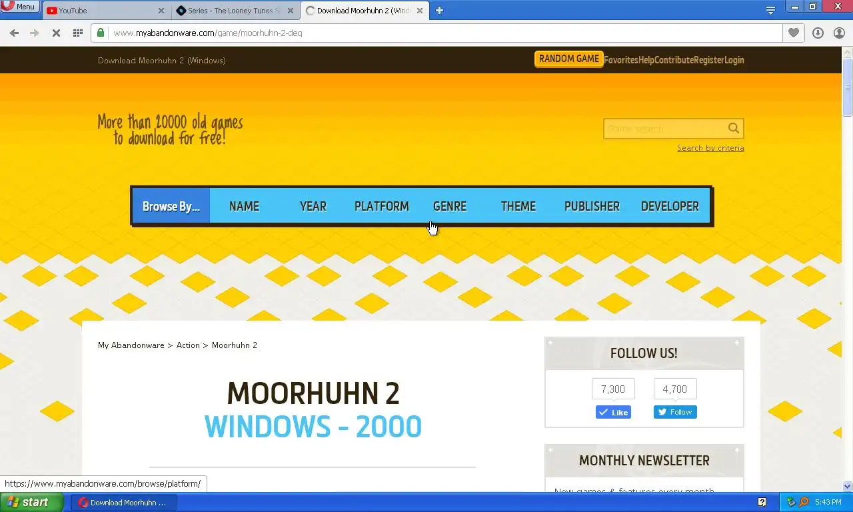The image size is (853, 512).
Task: Close the YouTube tab
Action: 161,11
